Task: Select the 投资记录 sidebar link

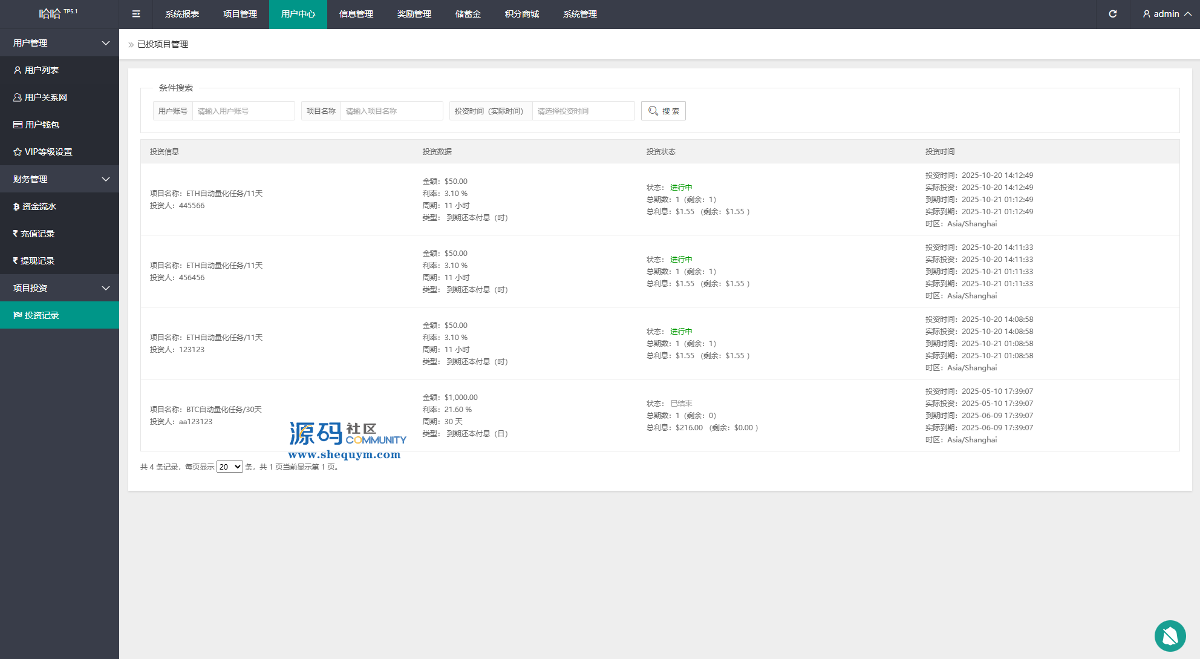Action: 41,315
